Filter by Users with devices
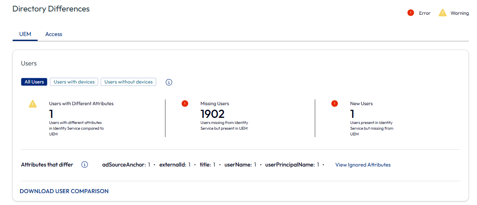477x205 pixels. coord(74,82)
